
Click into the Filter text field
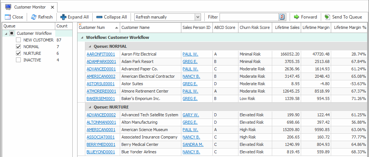(x=249, y=17)
